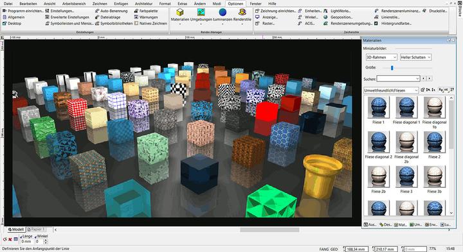Open the Architektur menu

click(x=143, y=4)
